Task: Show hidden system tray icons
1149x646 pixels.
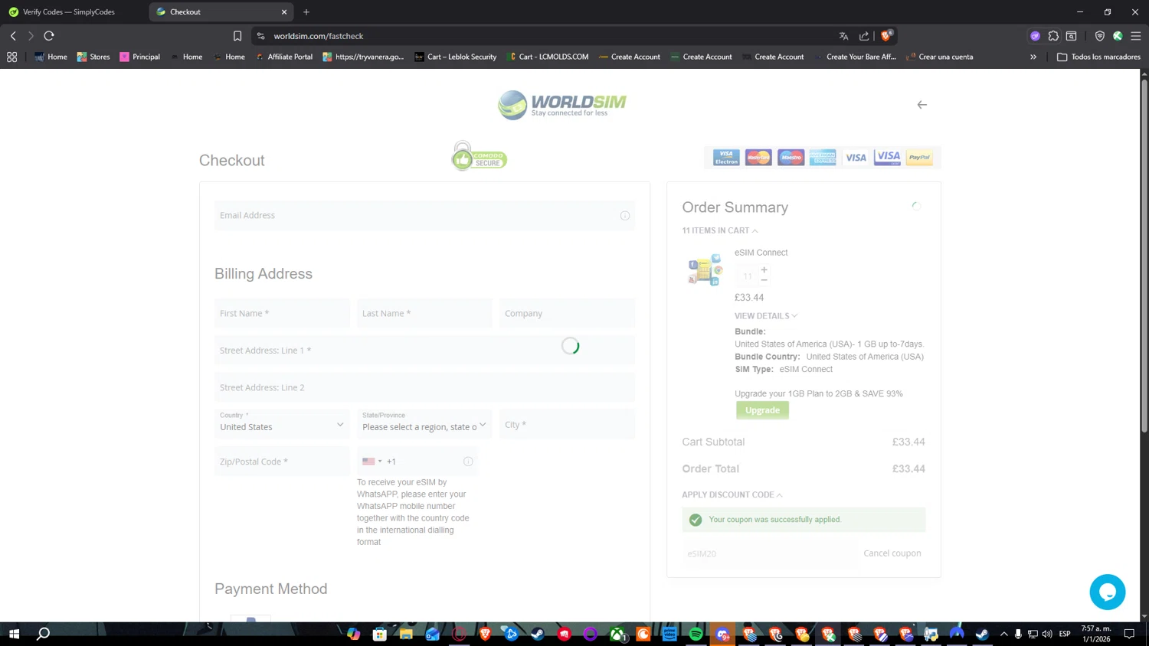Action: [x=1003, y=634]
